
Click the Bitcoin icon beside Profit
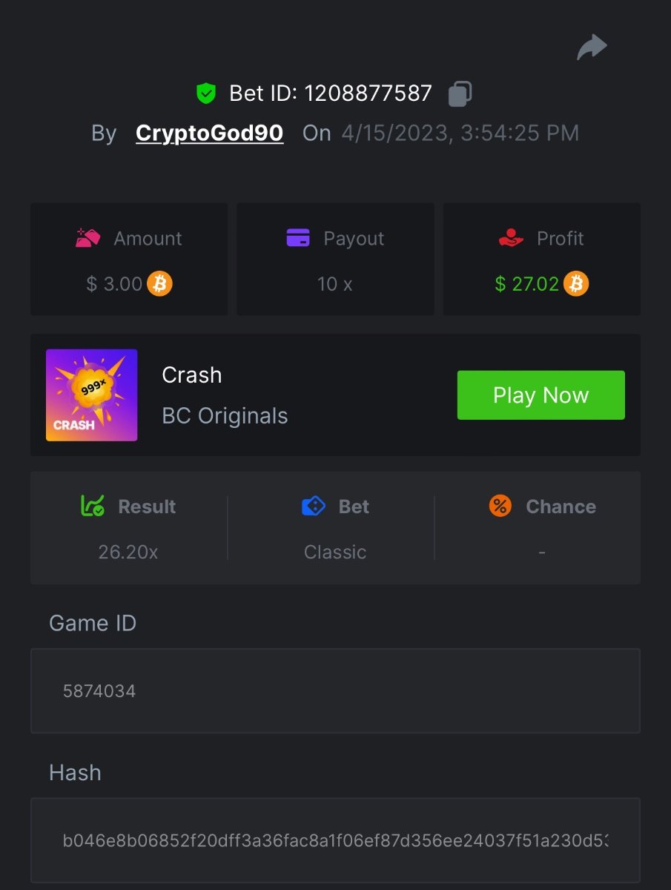pyautogui.click(x=576, y=284)
